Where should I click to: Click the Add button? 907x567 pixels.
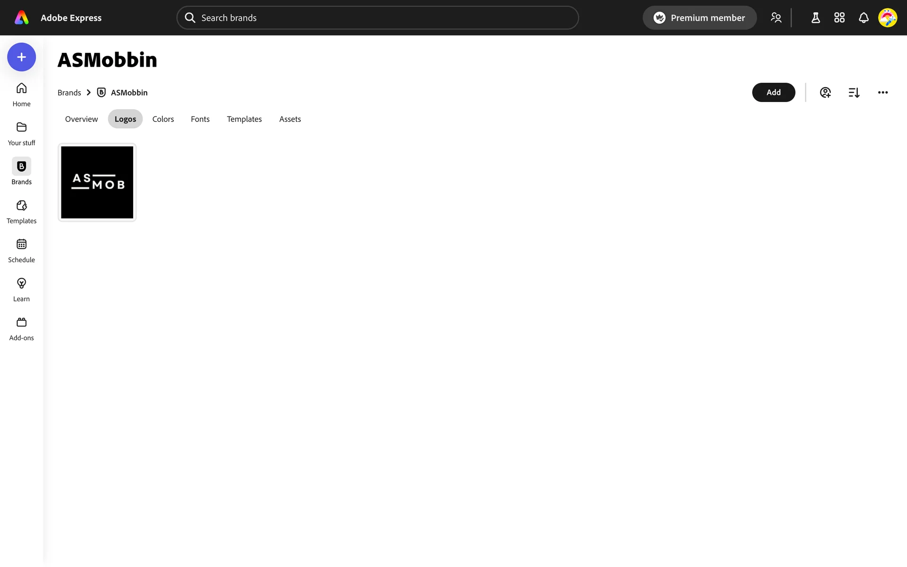pos(773,93)
